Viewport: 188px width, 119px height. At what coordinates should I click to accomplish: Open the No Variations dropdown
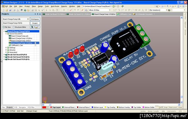pos(166,10)
